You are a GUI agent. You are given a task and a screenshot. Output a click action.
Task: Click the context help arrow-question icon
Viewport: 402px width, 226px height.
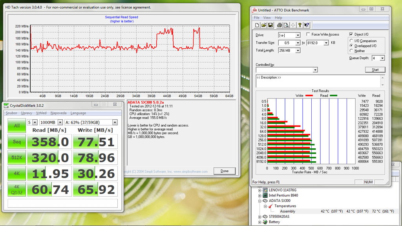click(307, 25)
